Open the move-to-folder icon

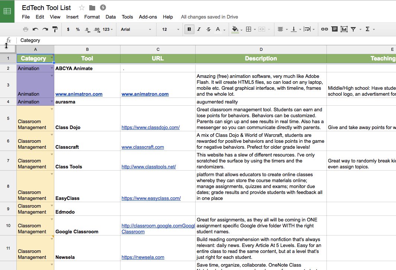92,8
